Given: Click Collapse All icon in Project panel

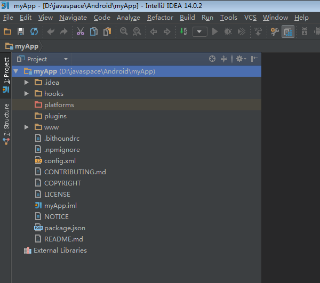Looking at the screenshot, I should pos(223,59).
